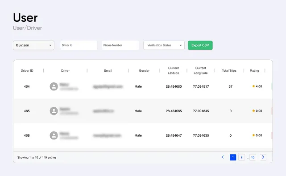Click 'Showing 1 to 10 of 149 entries' text
The width and height of the screenshot is (286, 176).
click(37, 157)
